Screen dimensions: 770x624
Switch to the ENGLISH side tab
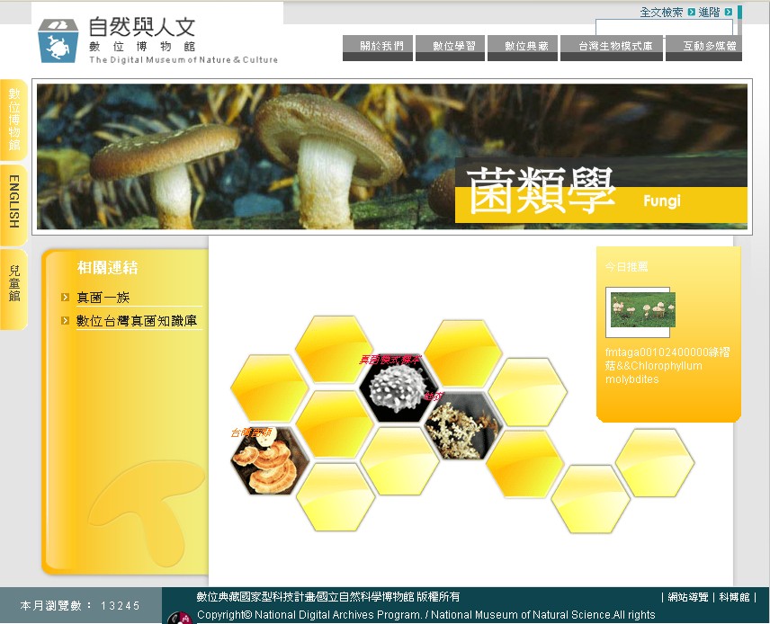click(13, 204)
